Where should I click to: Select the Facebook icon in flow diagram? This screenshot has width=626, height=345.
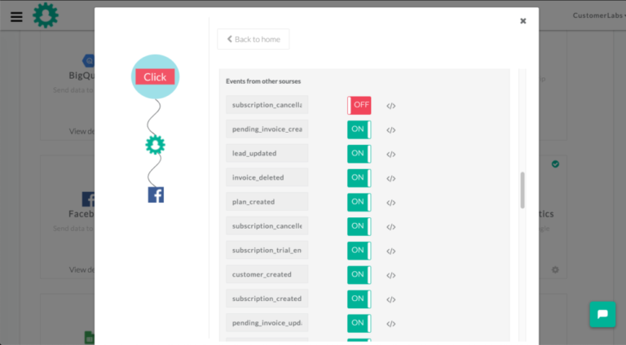pos(156,194)
